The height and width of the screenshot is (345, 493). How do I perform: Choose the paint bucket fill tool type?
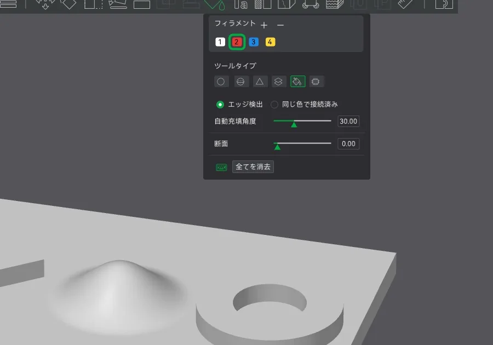pos(297,82)
